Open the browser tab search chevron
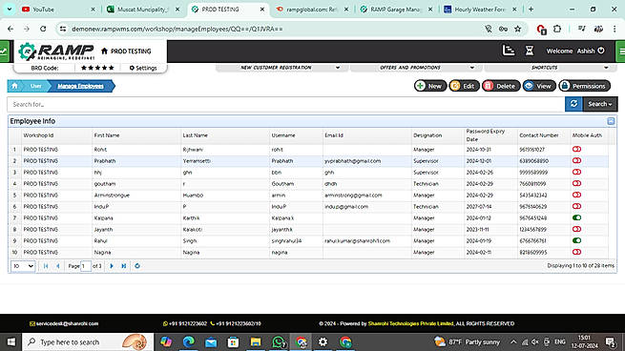The height and width of the screenshot is (351, 625). [x=10, y=10]
